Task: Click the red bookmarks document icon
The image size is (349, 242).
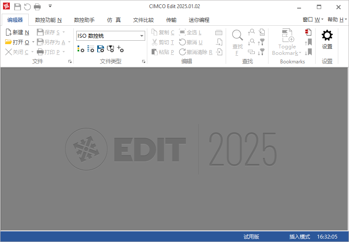Action: tap(308, 32)
